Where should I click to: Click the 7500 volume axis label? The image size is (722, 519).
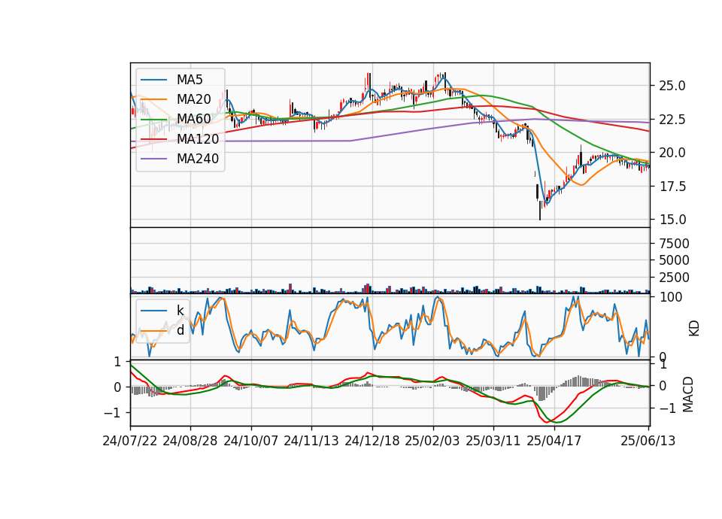coord(674,243)
